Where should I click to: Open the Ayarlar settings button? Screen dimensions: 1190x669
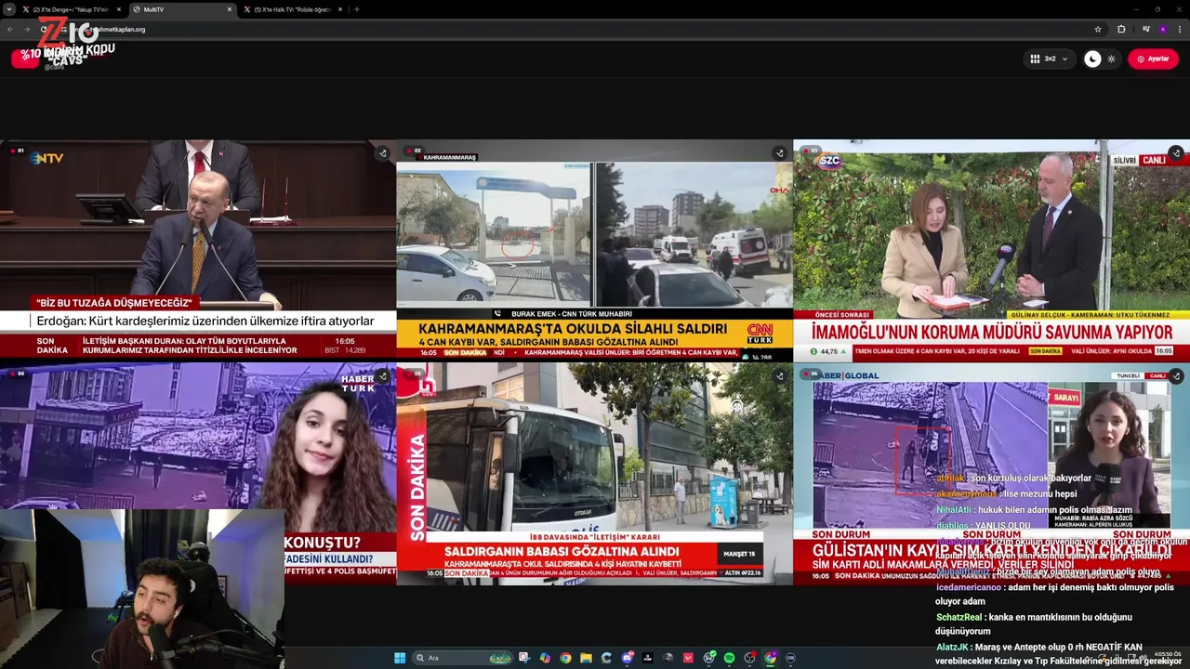click(1153, 59)
